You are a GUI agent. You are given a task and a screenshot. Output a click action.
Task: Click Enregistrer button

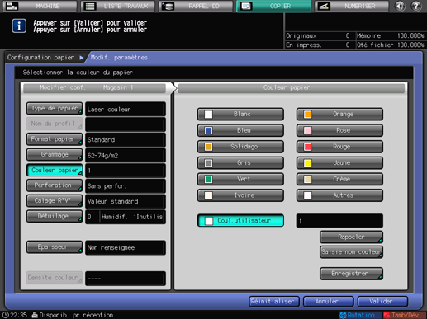click(x=351, y=274)
